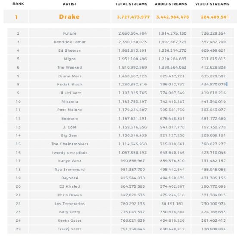237x236 pixels.
Task: Select Ed Sheeran in the artist column
Action: (x=70, y=50)
